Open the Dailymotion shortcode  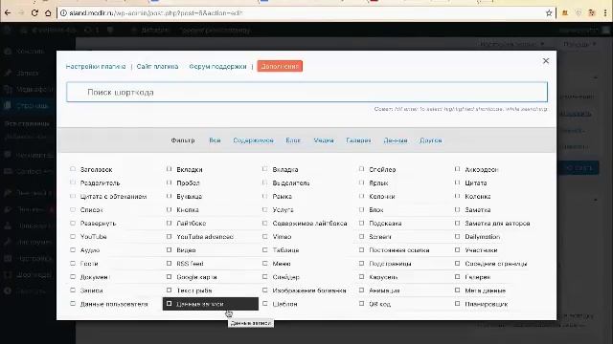pos(483,237)
